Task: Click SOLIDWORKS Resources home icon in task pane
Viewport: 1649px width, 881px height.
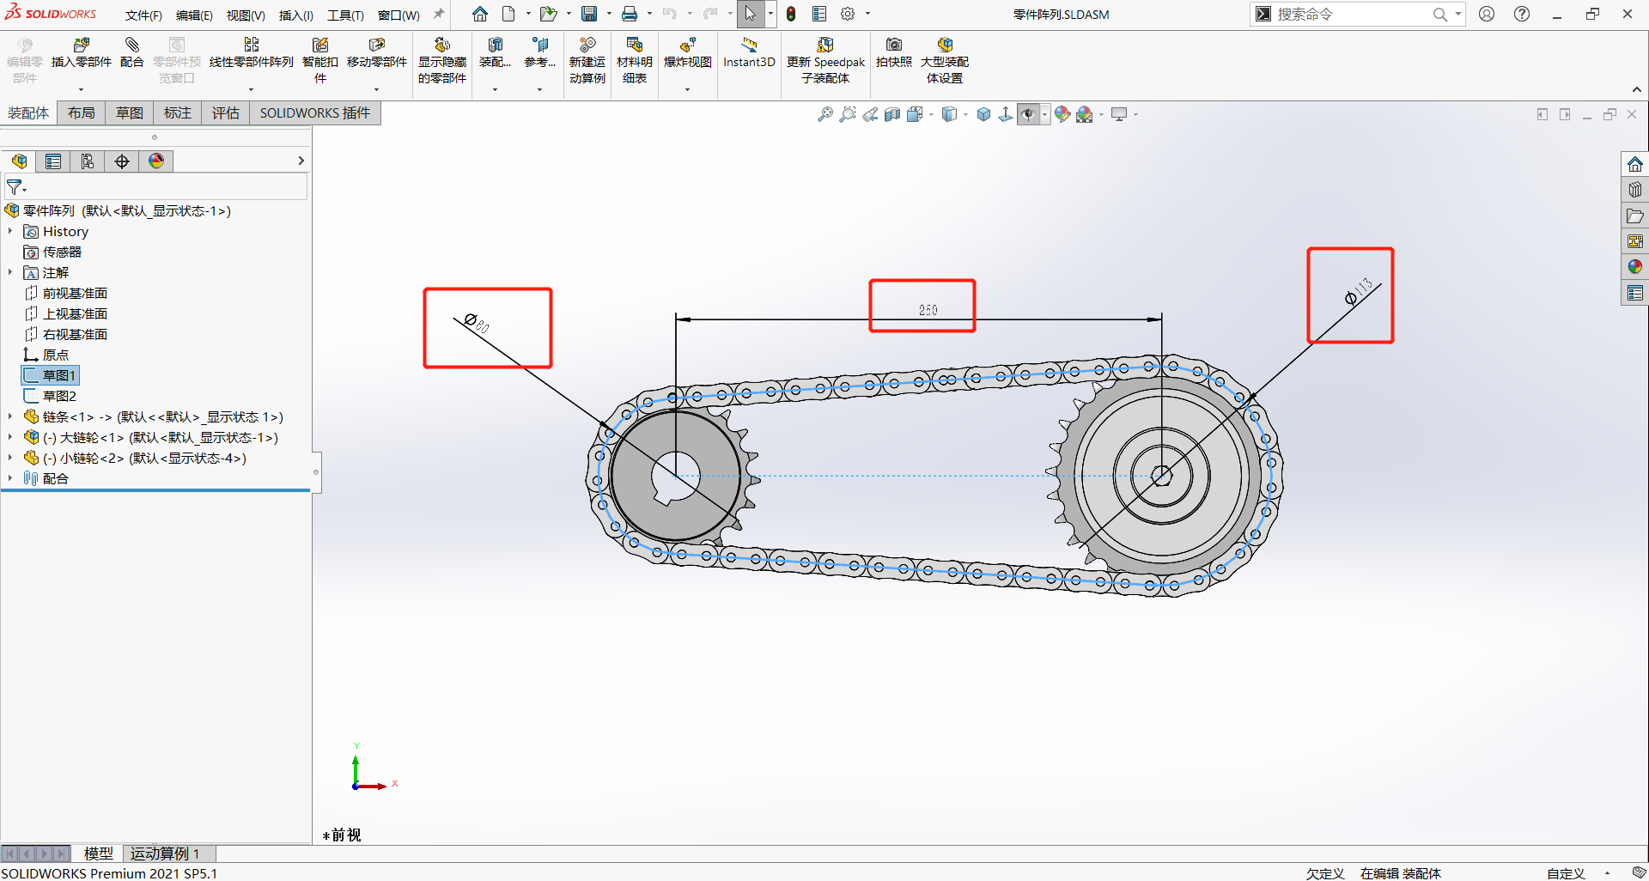Action: pyautogui.click(x=1634, y=164)
